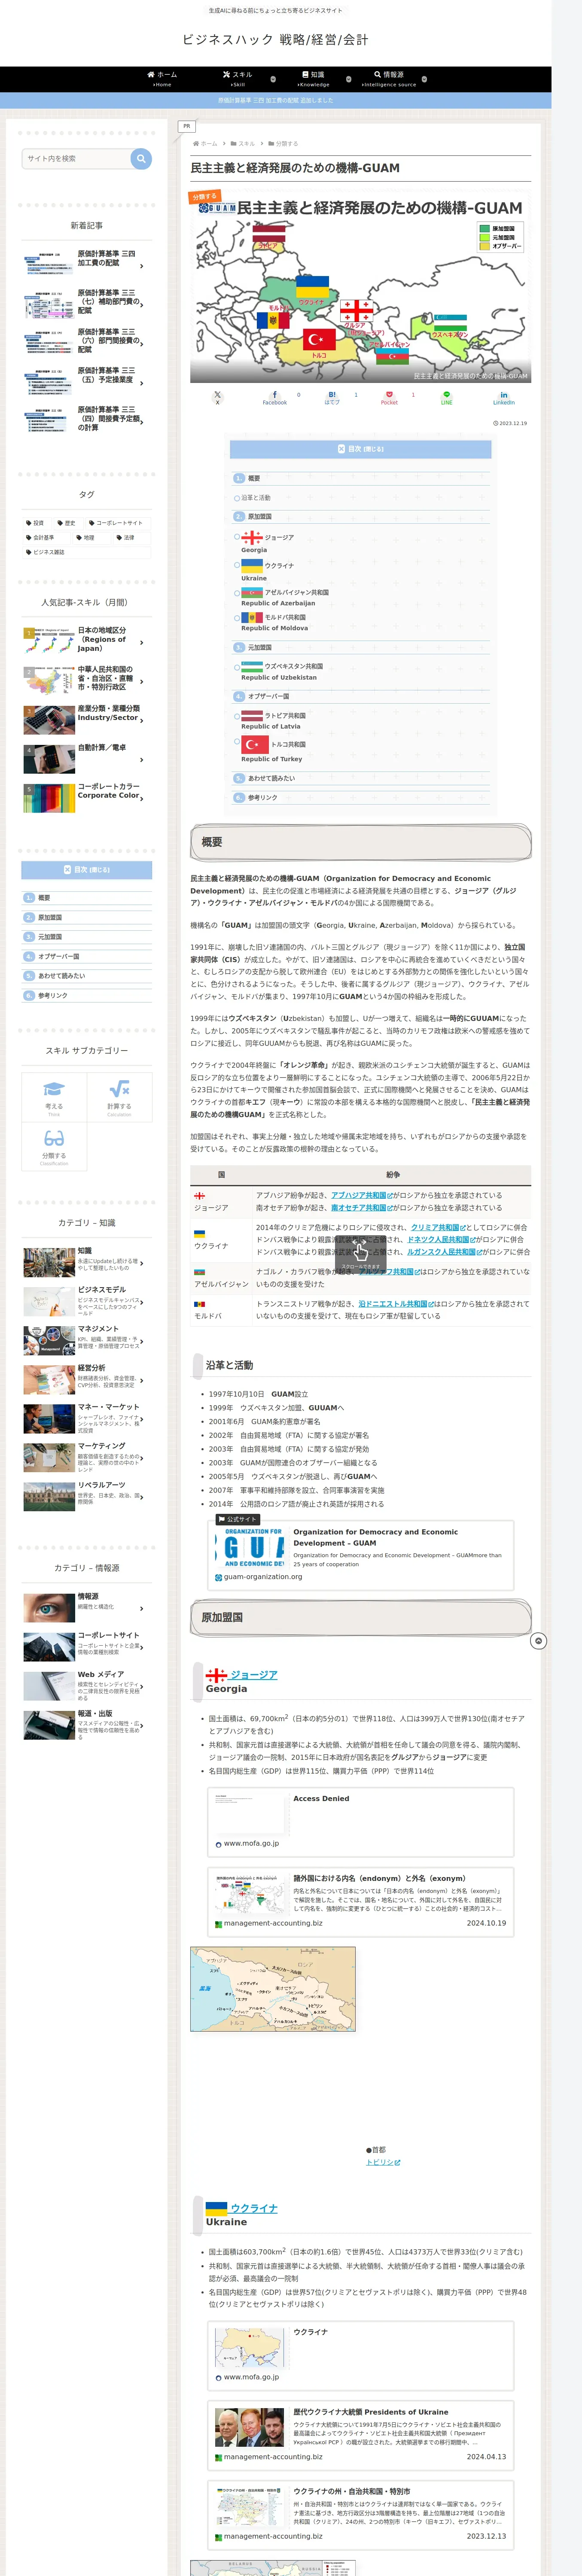Open 産業分類・業種分類 Industry/Sector article
Screen dimensions: 582x2576
[x=87, y=719]
